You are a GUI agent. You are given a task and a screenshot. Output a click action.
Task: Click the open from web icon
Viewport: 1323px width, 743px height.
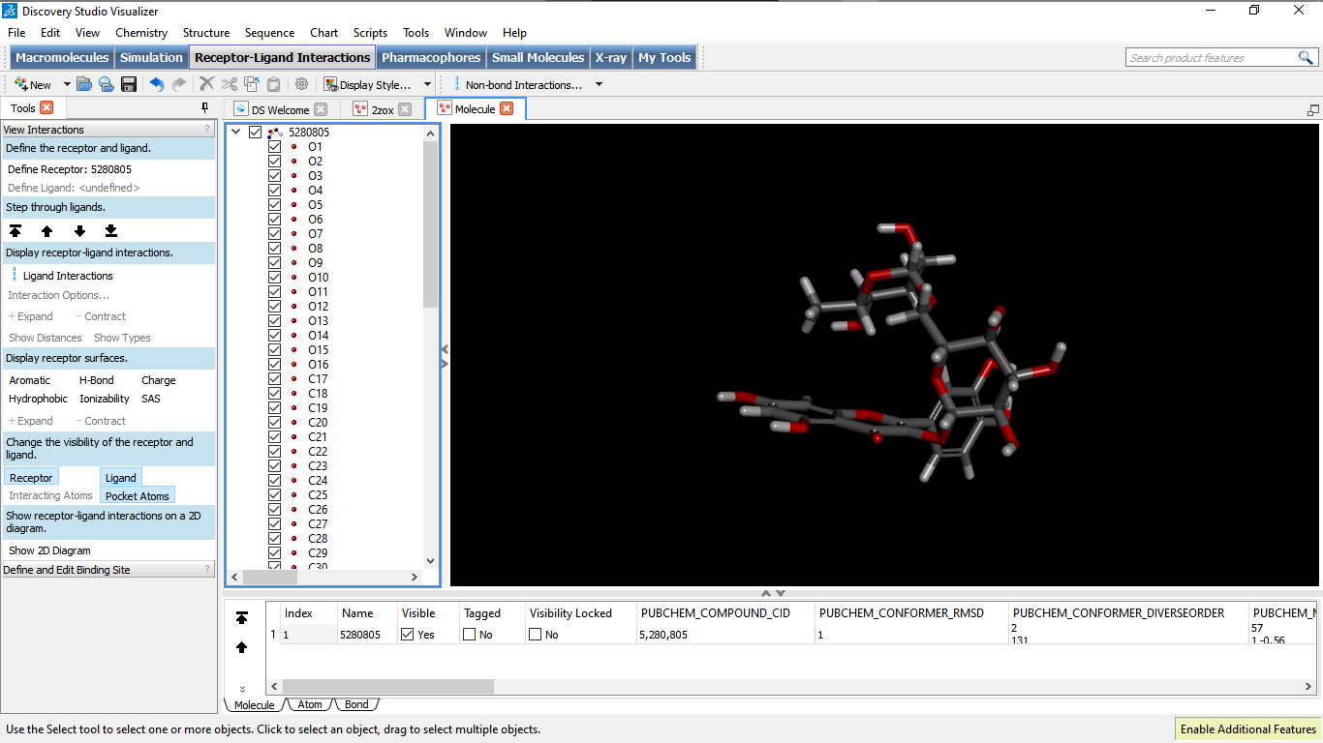(106, 84)
